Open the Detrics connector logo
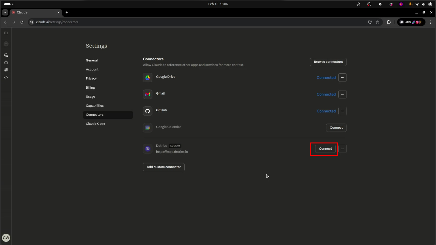436x245 pixels. 147,149
